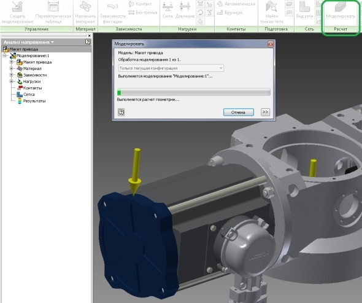The width and height of the screenshot is (362, 303).
Task: Click the Автоматически contacts tool
Action: (x=236, y=4)
